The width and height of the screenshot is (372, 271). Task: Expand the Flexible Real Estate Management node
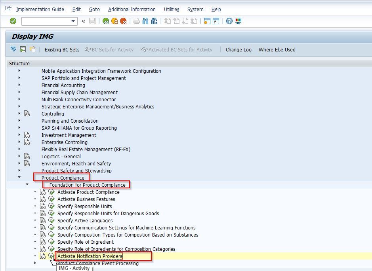19,149
